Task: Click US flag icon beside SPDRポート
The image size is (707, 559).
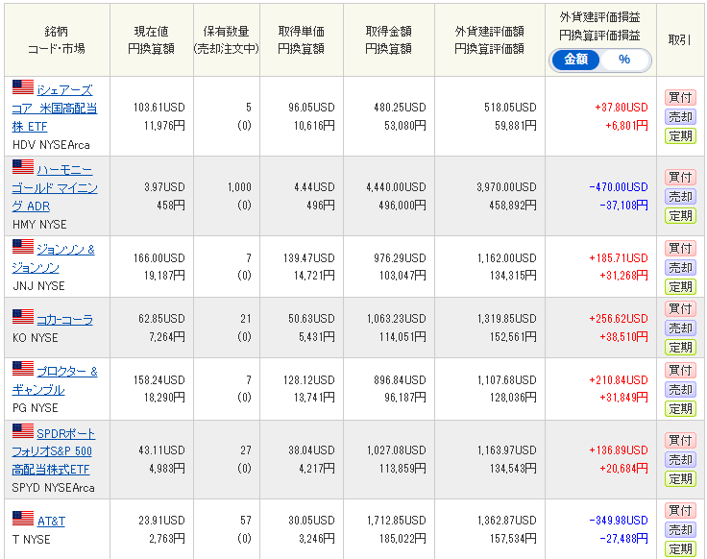Action: point(23,430)
